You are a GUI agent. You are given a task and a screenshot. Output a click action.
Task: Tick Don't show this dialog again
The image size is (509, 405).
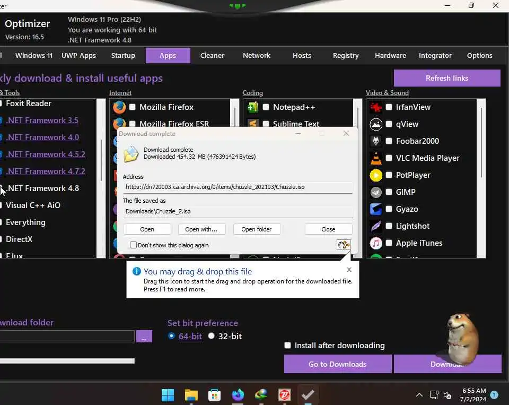click(133, 245)
